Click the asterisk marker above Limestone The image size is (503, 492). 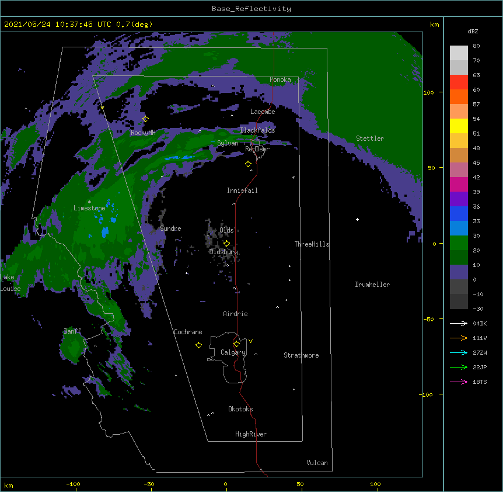89,202
